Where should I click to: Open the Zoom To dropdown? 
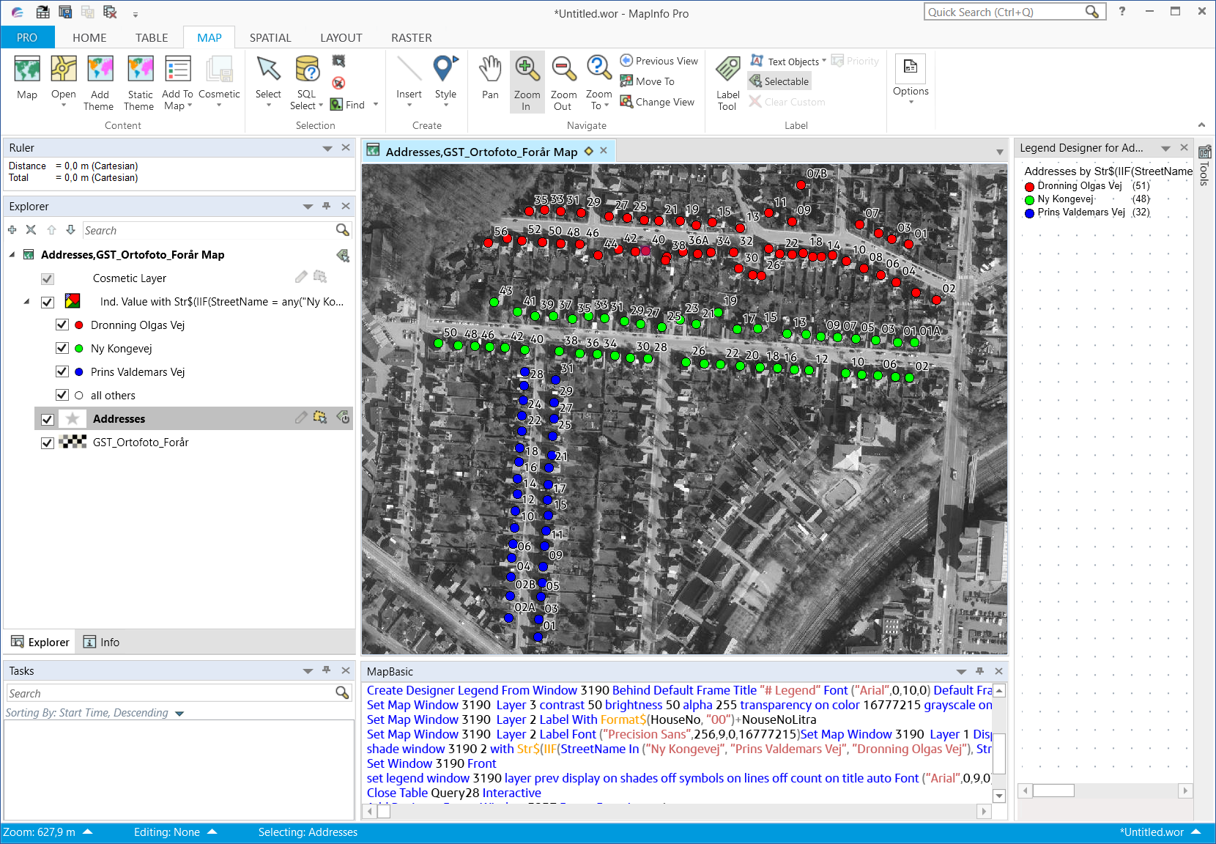click(598, 81)
